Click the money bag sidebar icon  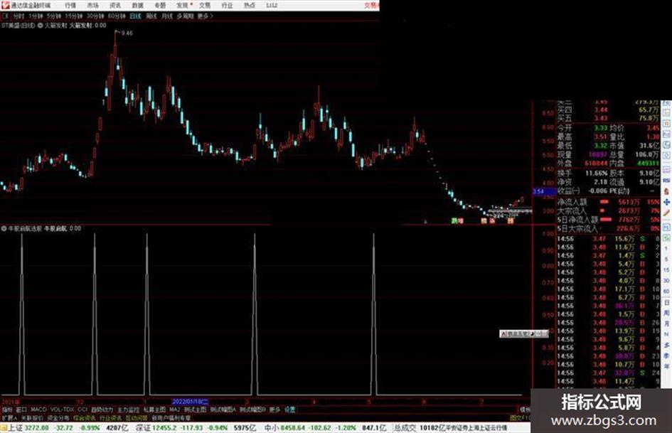[x=666, y=191]
